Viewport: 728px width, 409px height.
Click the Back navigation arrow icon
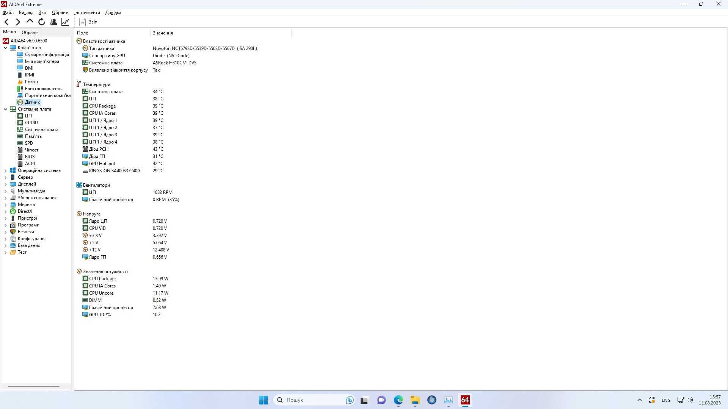tap(6, 22)
